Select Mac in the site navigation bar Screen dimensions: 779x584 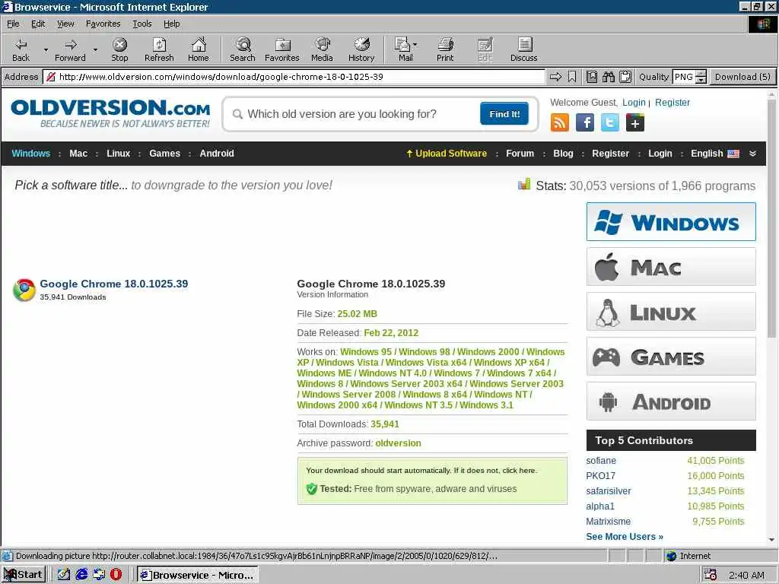point(78,154)
